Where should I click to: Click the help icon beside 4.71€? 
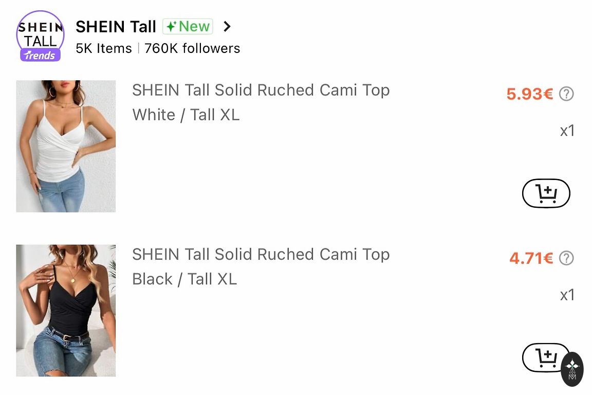pyautogui.click(x=566, y=258)
